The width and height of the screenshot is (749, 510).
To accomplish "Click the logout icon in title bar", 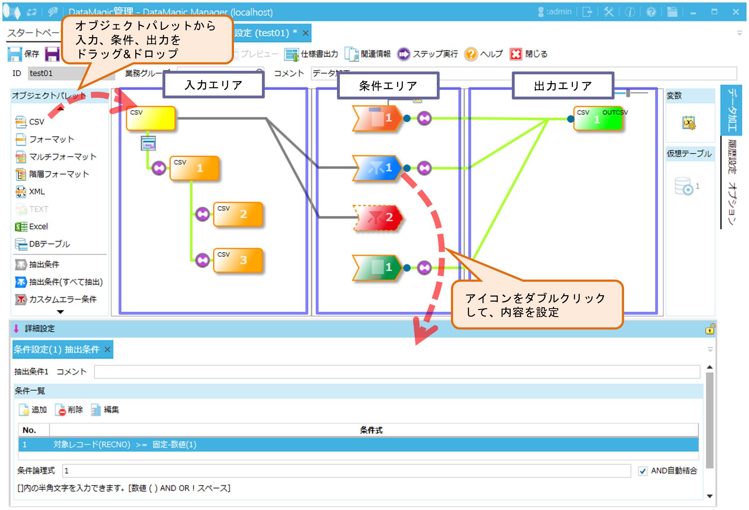I will (587, 12).
